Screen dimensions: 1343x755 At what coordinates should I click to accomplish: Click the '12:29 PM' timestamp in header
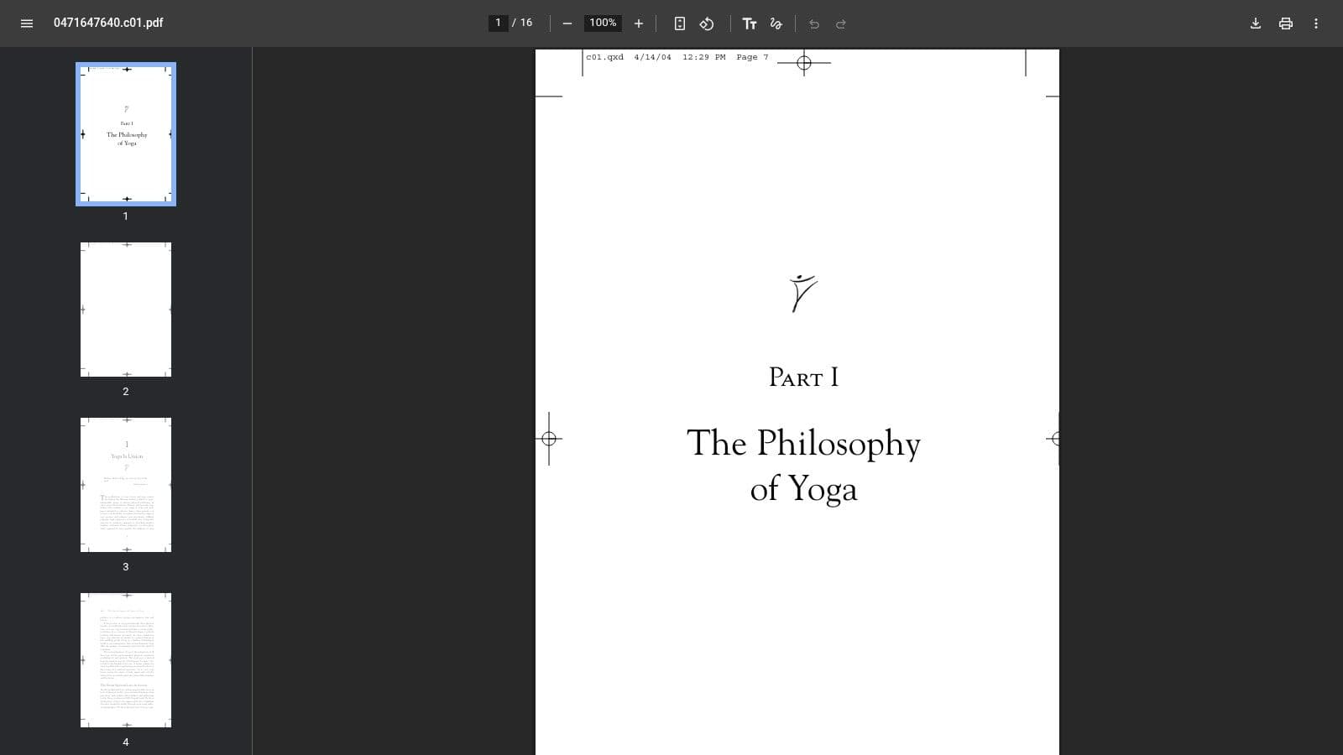(704, 57)
